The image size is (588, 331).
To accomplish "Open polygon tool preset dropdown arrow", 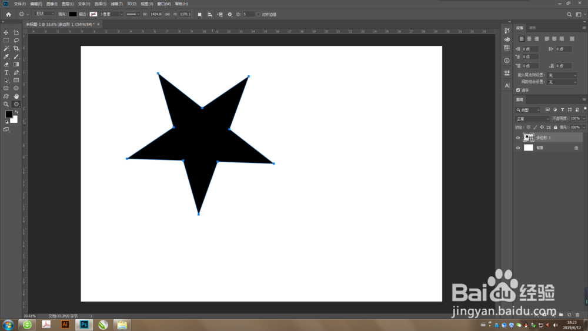I will pyautogui.click(x=28, y=14).
